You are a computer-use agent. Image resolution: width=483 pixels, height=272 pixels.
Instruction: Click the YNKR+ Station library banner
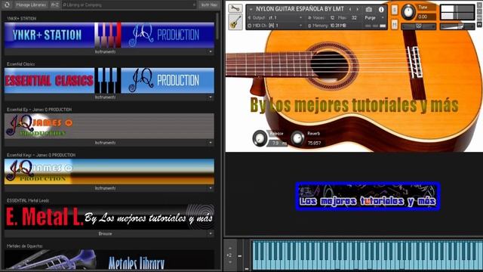[109, 35]
